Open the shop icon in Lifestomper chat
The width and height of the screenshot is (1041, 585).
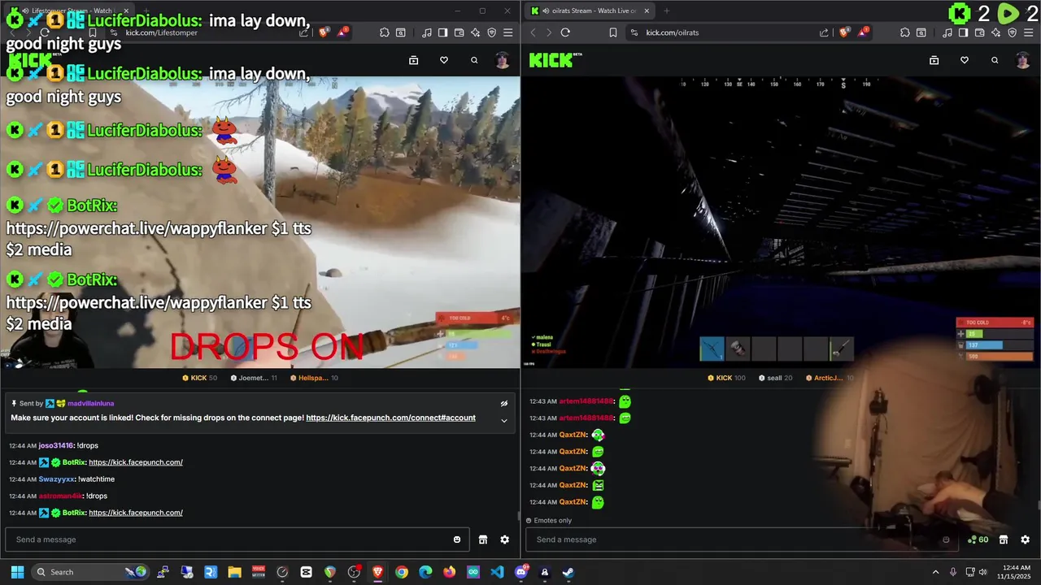click(483, 539)
